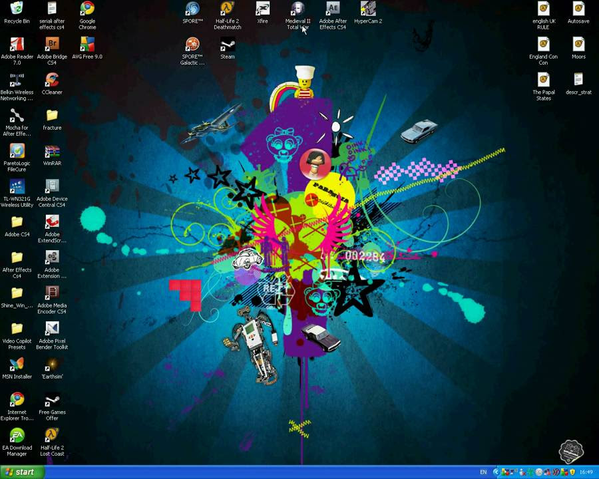Open Belkin Wireless Networking utility
599x479 pixels.
click(x=17, y=80)
